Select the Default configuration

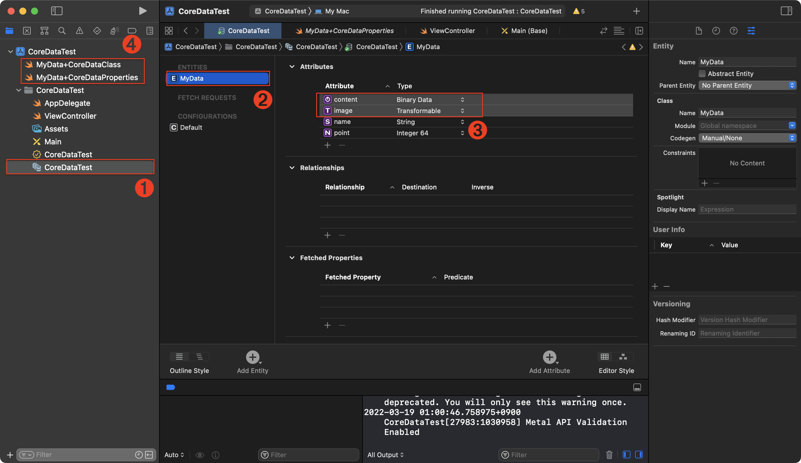point(191,128)
